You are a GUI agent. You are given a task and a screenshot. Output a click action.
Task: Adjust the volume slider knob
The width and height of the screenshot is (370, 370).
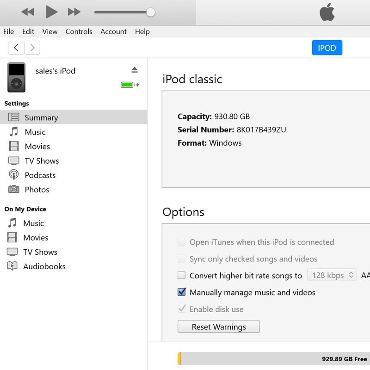(x=150, y=12)
